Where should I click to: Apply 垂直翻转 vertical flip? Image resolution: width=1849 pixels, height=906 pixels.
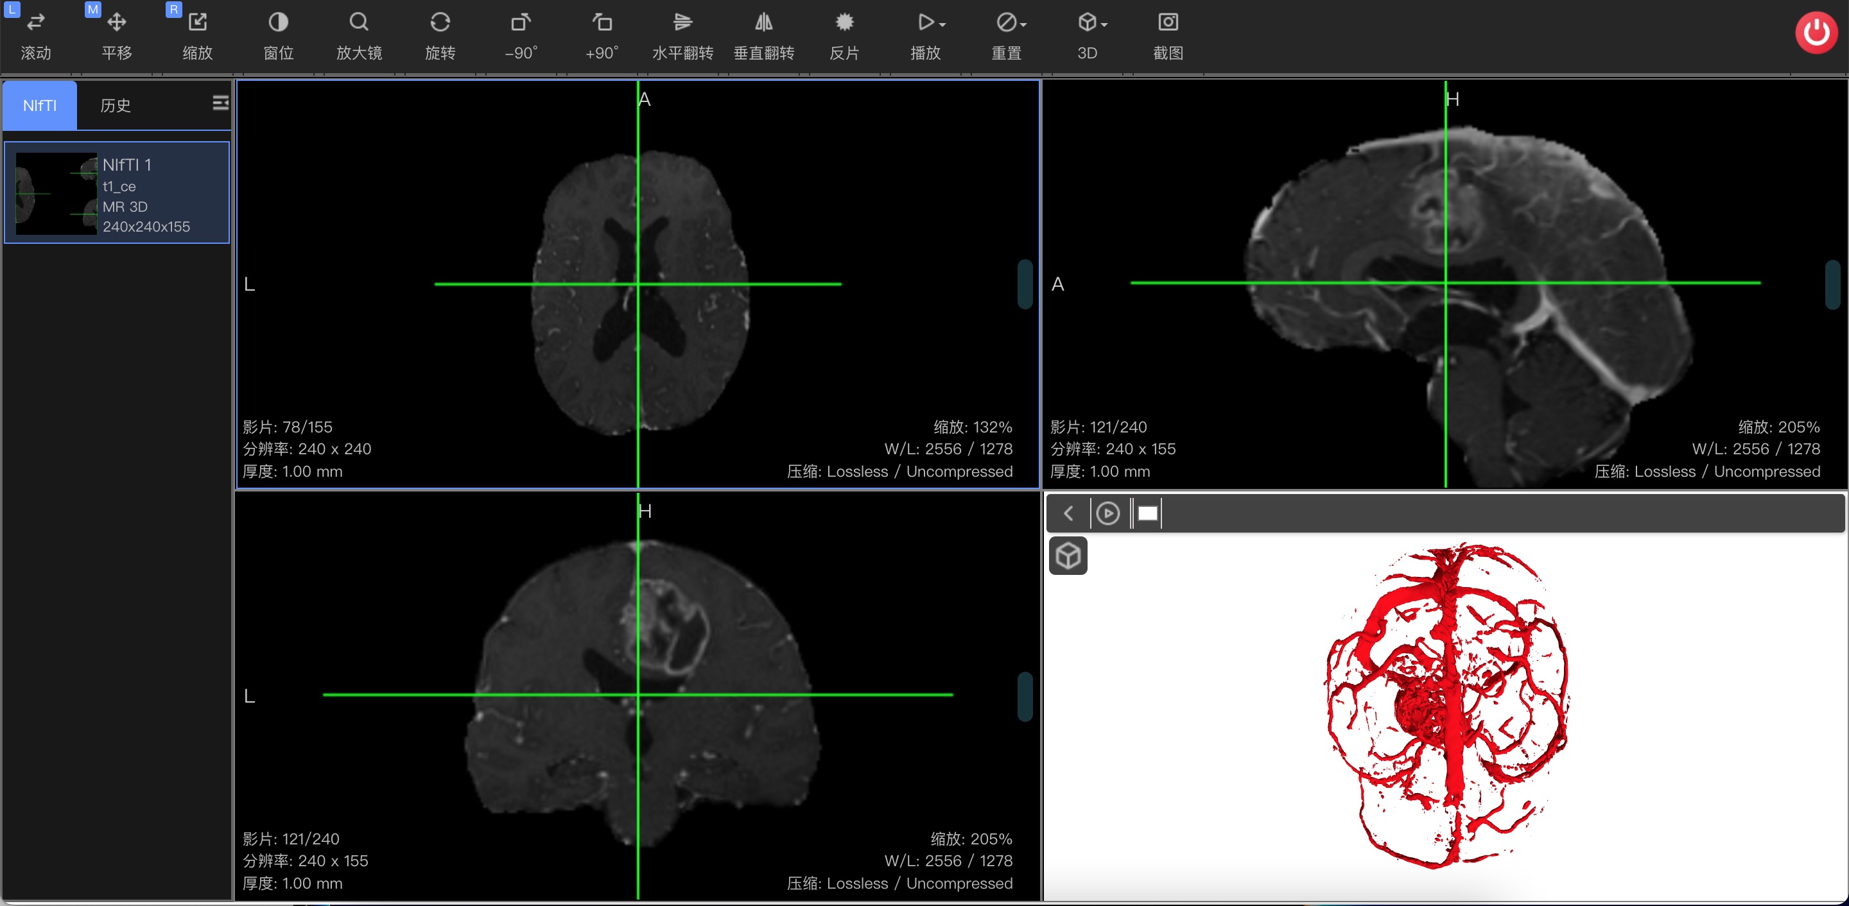coord(764,36)
